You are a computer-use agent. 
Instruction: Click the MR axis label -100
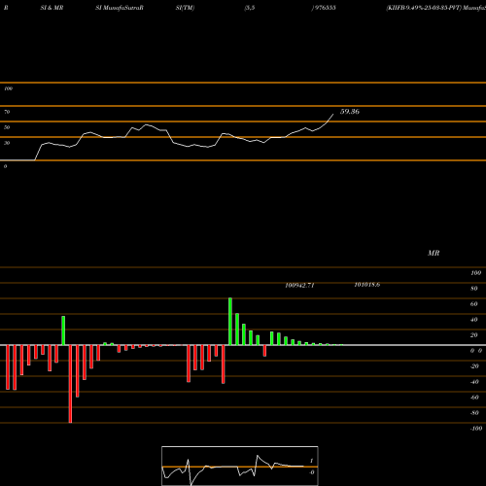(x=475, y=429)
